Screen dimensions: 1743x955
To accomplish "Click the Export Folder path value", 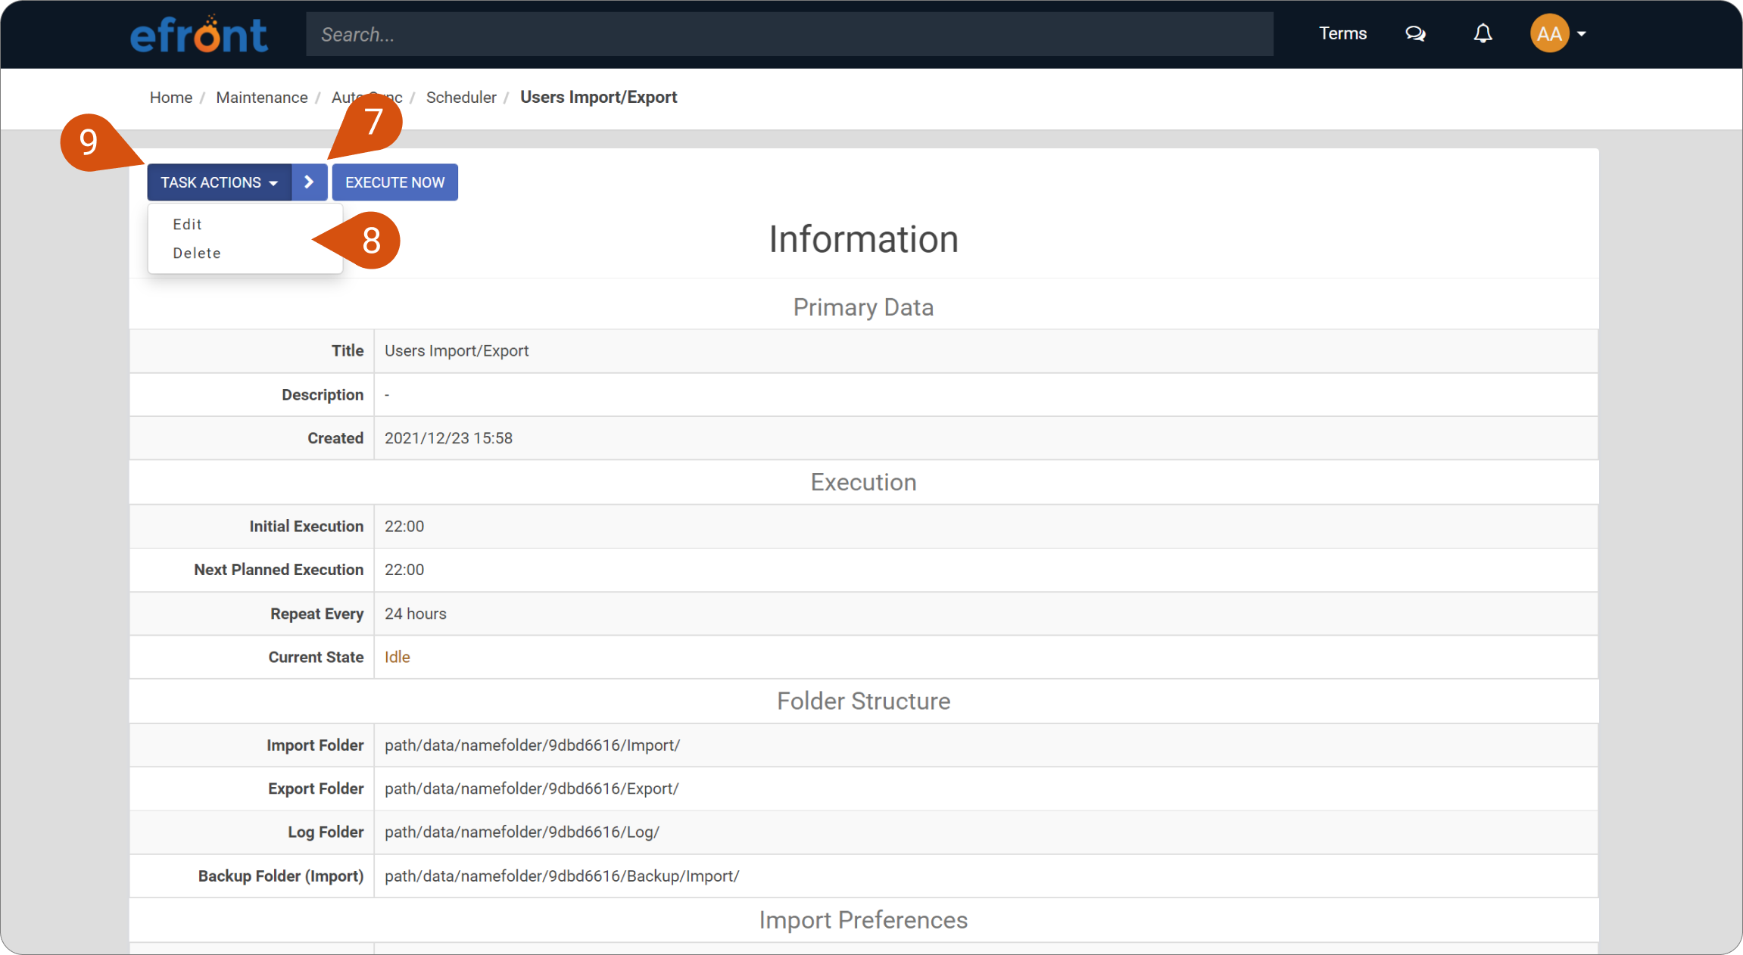I will point(532,789).
